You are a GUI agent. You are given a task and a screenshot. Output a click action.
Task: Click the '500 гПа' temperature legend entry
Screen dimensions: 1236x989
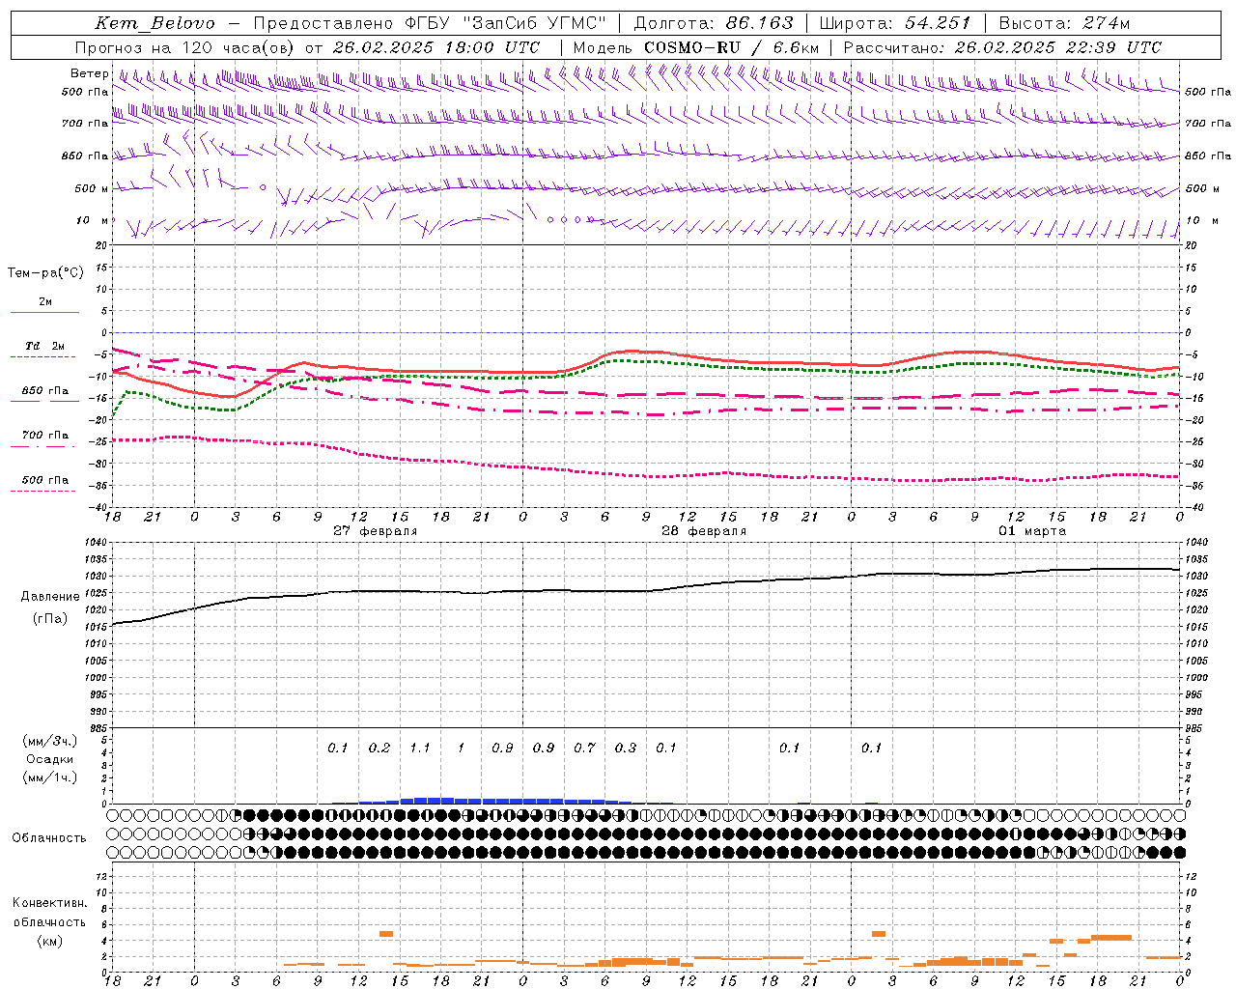[45, 480]
